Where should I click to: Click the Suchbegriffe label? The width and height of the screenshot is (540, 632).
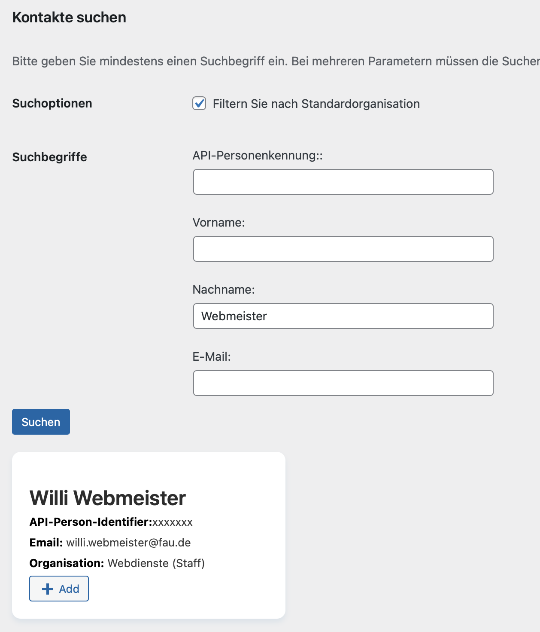point(49,157)
